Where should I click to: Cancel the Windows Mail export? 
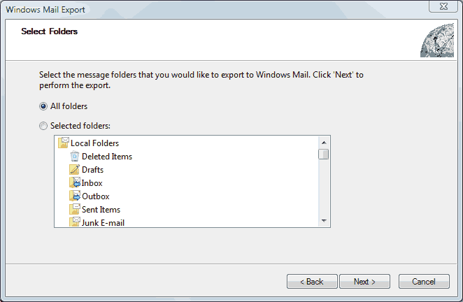(x=424, y=282)
